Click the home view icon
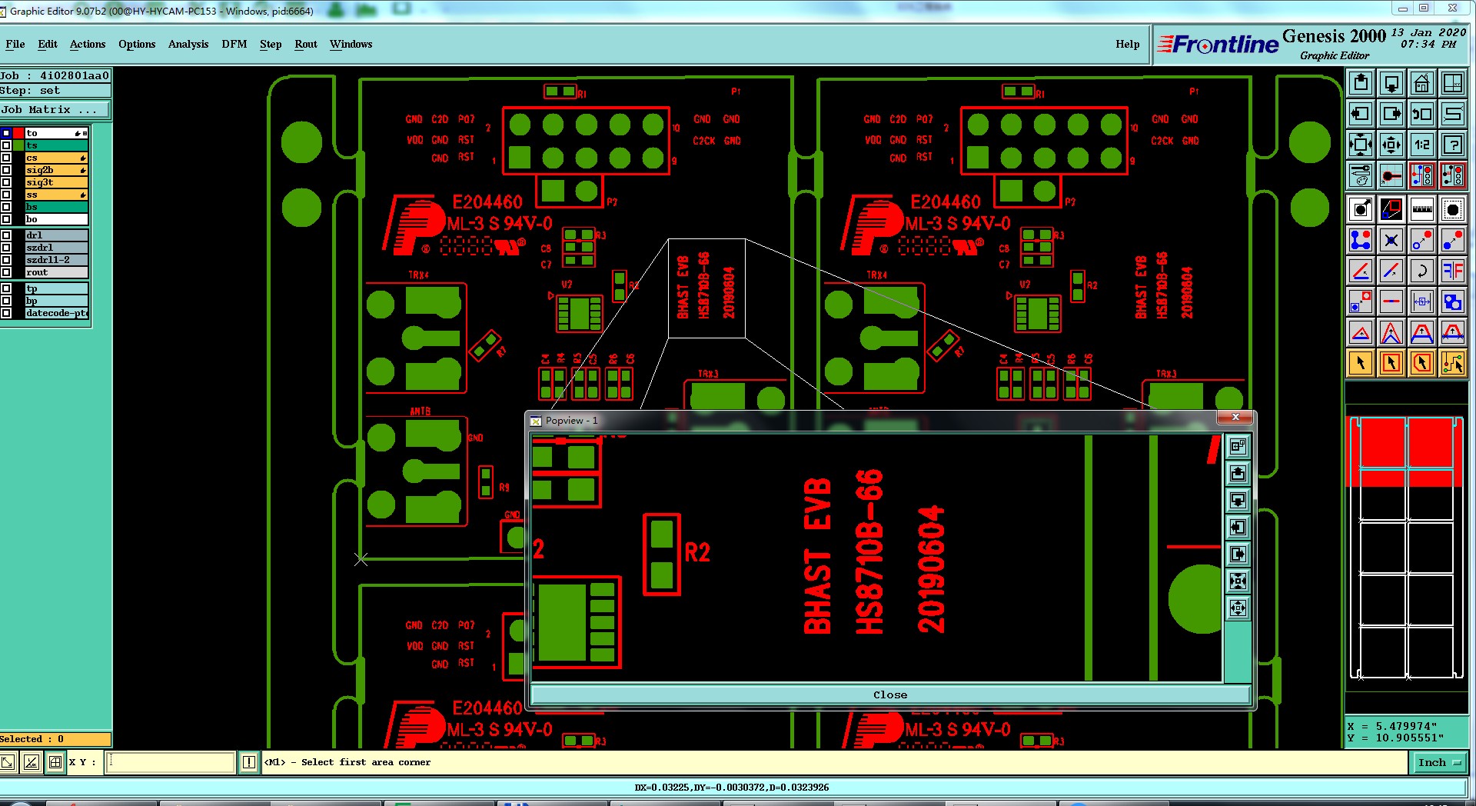 coord(1422,83)
